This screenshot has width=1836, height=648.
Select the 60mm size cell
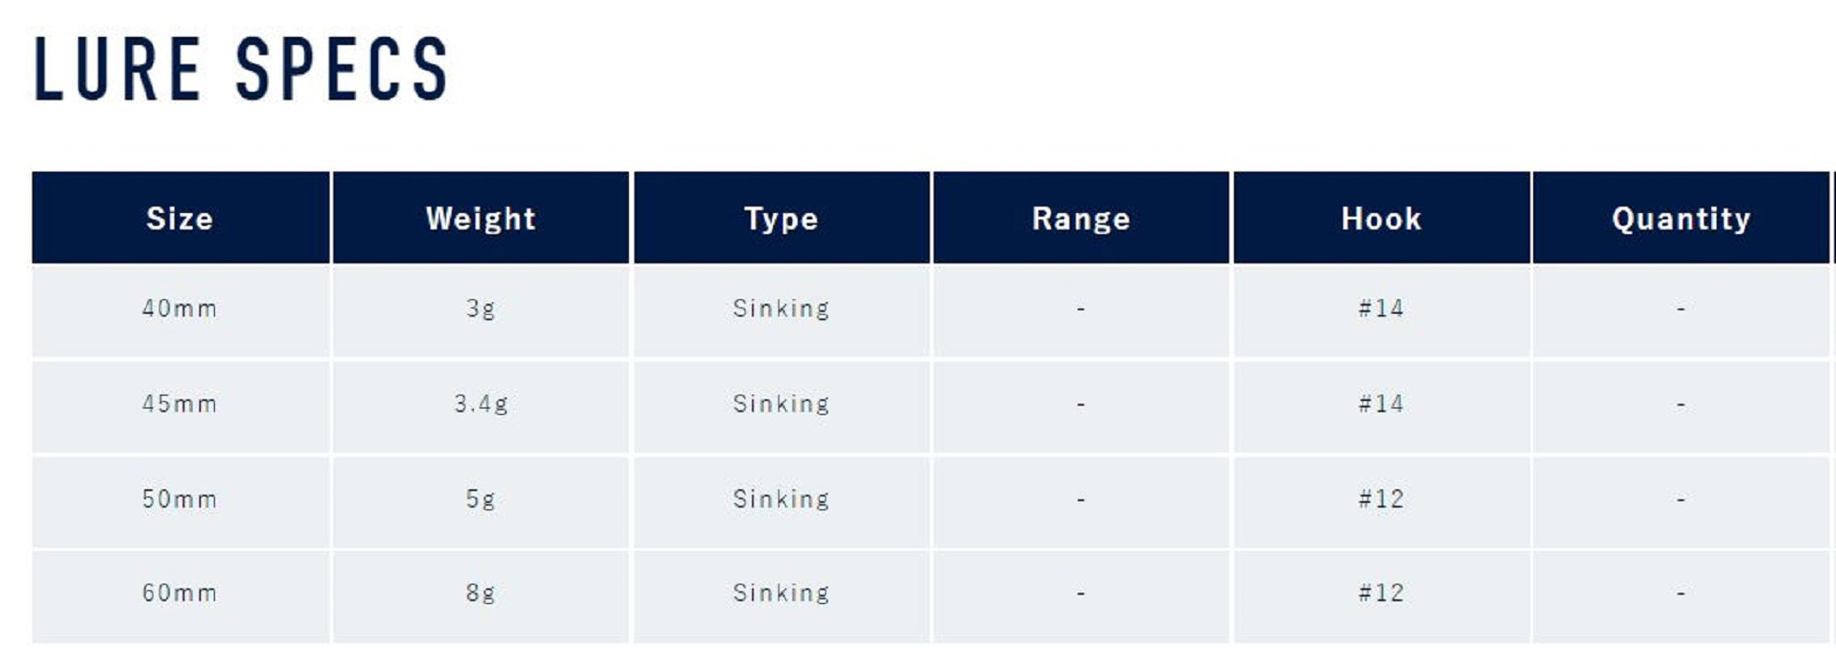click(x=180, y=593)
